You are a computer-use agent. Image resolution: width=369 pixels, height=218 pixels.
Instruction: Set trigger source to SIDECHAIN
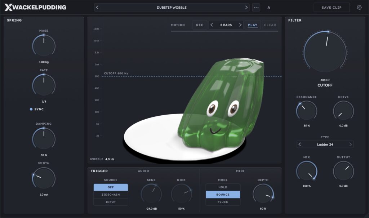111,195
